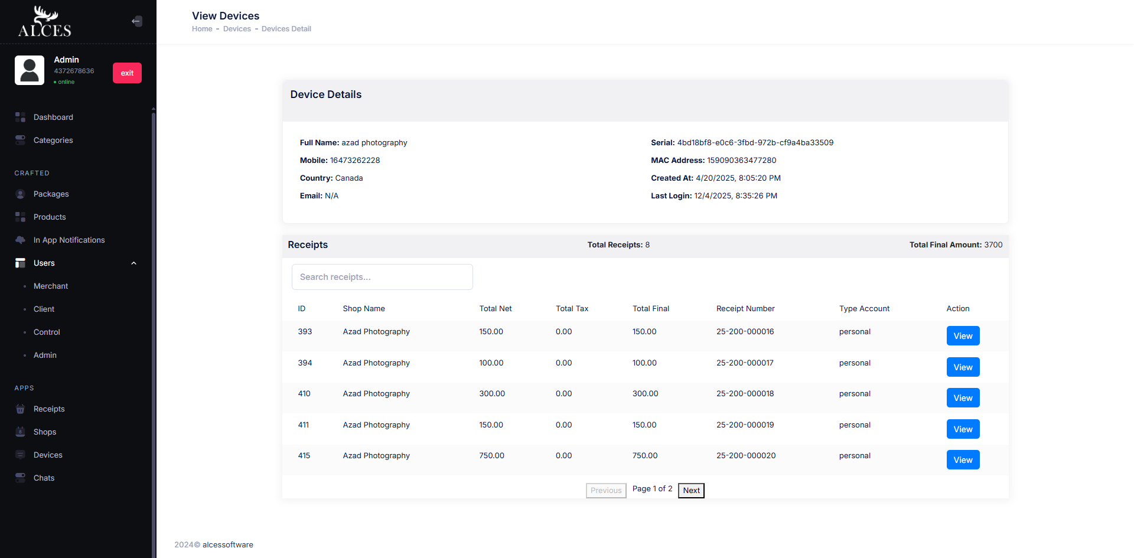The height and width of the screenshot is (558, 1134).
Task: Click the Categories toggle icon
Action: point(20,140)
